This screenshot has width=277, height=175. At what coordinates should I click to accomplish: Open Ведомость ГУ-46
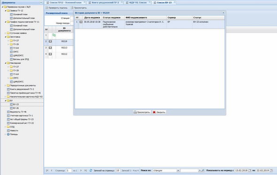[x=18, y=112]
